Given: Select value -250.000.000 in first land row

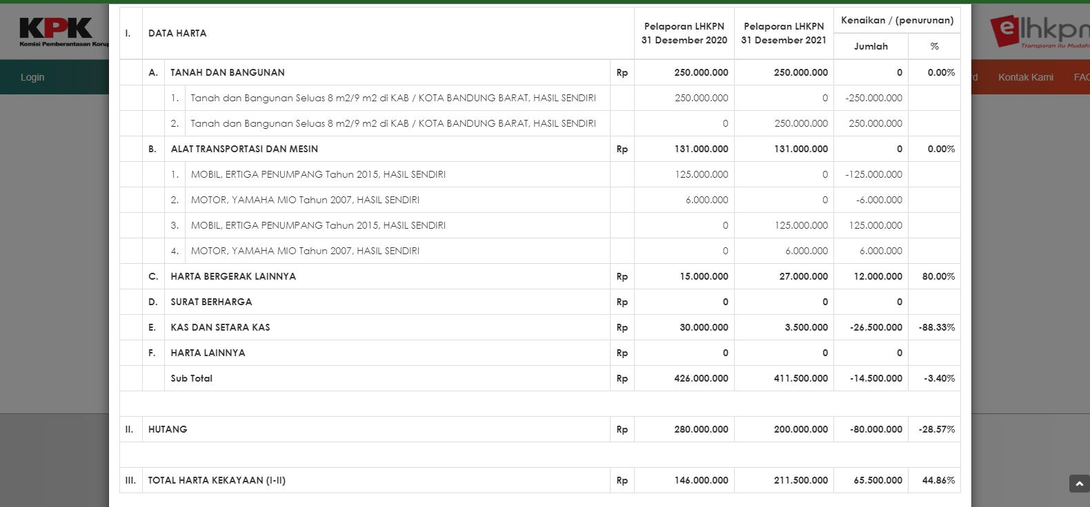Looking at the screenshot, I should 874,98.
